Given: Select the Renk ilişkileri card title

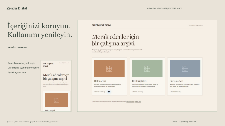Looking at the screenshot, I should [x=139, y=81].
